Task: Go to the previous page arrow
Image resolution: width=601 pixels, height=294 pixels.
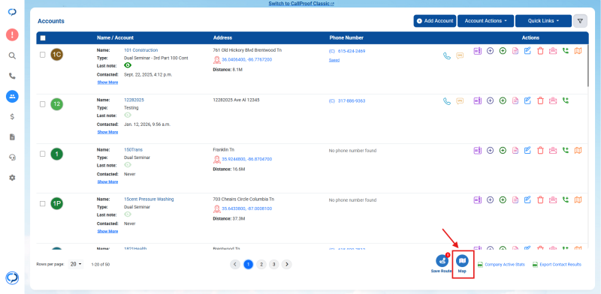Action: 235,264
